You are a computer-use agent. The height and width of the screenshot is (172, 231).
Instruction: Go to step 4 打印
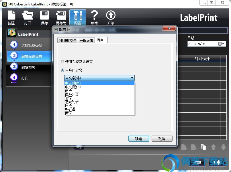coord(29,78)
